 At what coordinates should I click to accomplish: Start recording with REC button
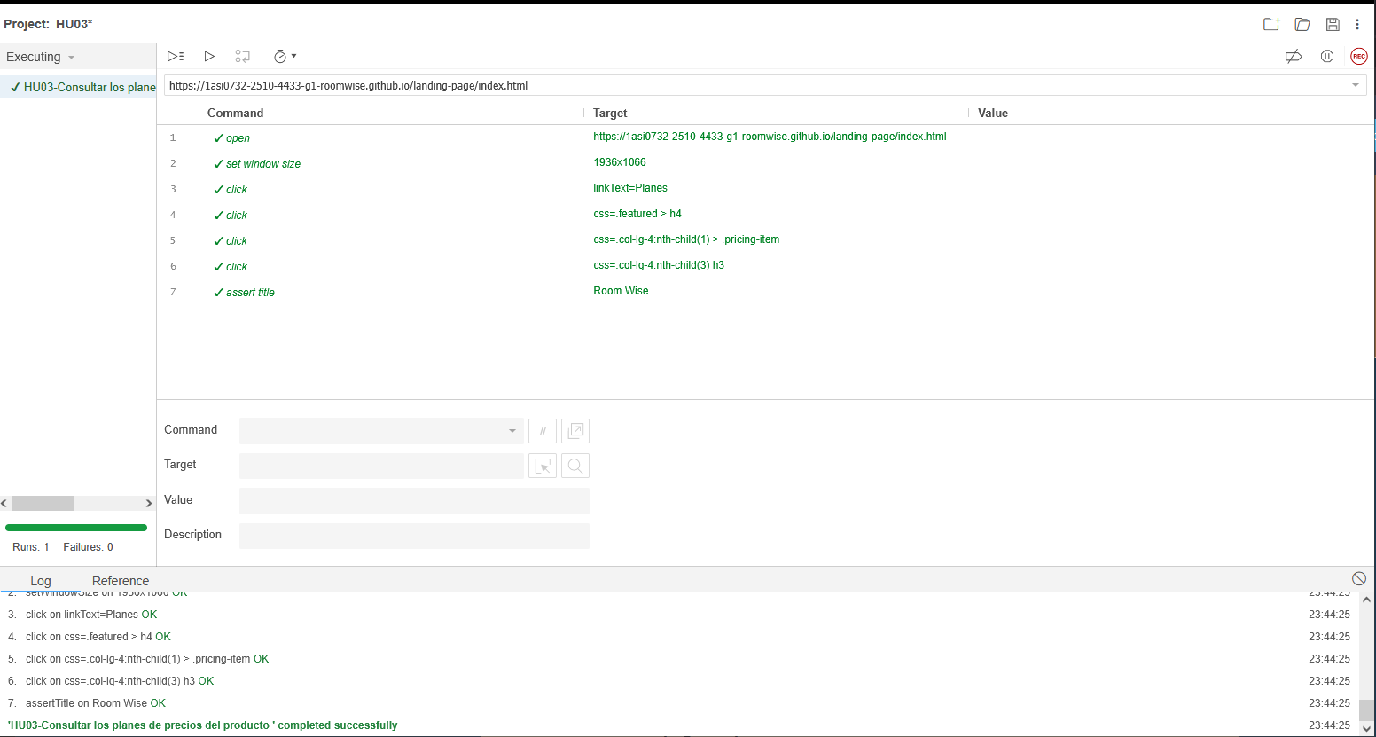[1359, 56]
